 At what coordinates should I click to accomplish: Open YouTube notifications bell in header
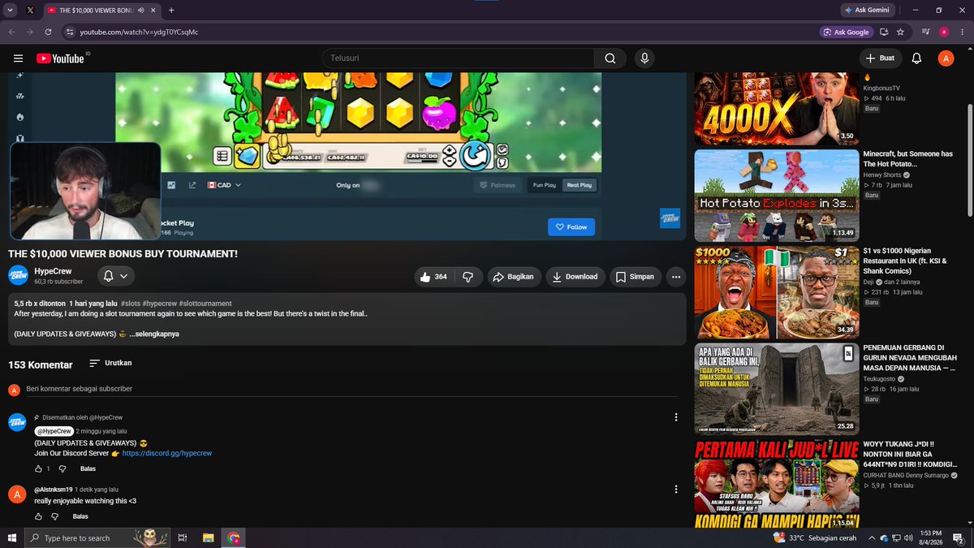916,58
